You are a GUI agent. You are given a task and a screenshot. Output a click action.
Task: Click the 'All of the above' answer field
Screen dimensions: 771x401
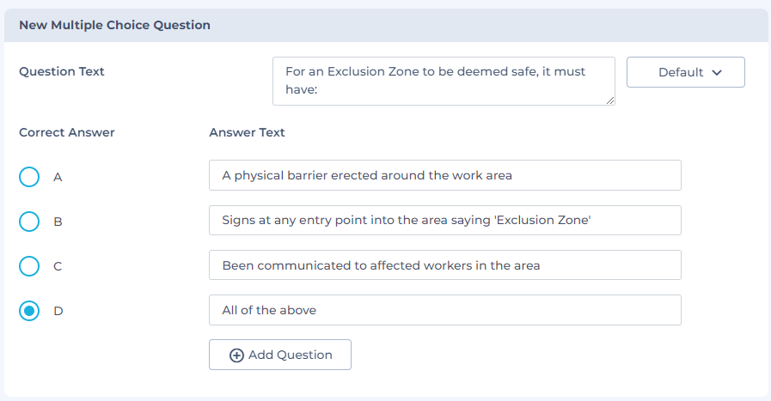point(444,310)
